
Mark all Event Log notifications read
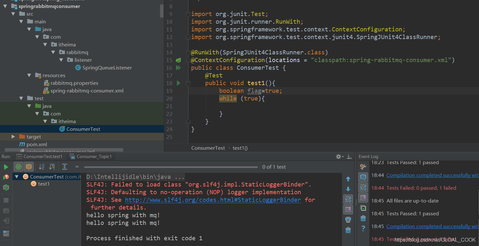click(363, 208)
